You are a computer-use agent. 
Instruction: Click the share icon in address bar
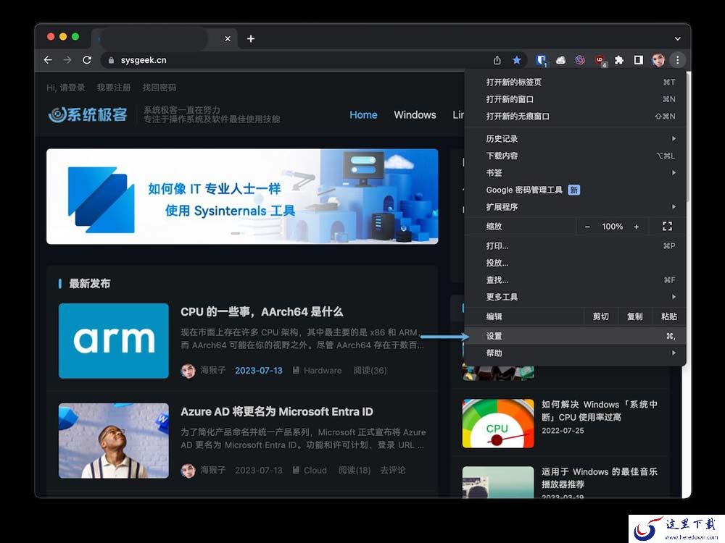point(497,60)
